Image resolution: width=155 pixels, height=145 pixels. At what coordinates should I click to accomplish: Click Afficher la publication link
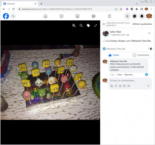tap(142, 24)
